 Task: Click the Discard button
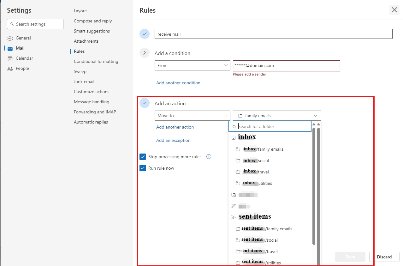pyautogui.click(x=384, y=257)
